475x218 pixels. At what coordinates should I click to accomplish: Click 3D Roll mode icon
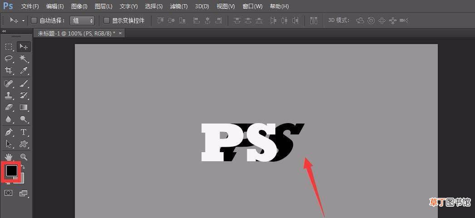pyautogui.click(x=371, y=20)
